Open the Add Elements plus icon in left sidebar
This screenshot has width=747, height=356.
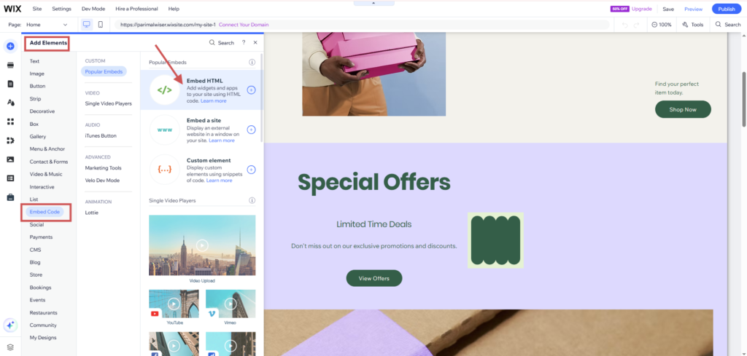[10, 46]
